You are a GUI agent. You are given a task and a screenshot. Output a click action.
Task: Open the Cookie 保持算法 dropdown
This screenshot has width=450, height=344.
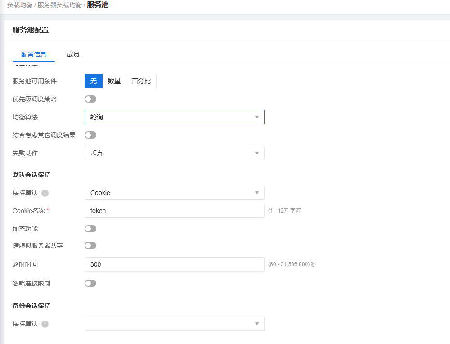(174, 193)
